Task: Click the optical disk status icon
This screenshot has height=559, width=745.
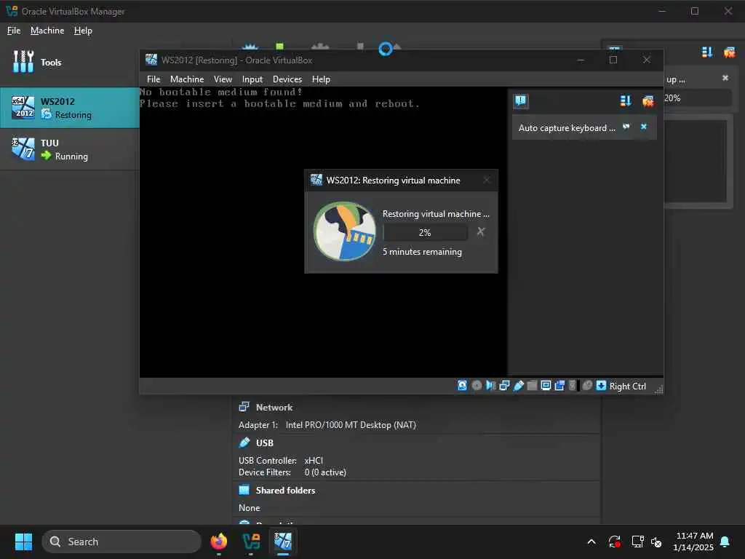Action: tap(477, 386)
